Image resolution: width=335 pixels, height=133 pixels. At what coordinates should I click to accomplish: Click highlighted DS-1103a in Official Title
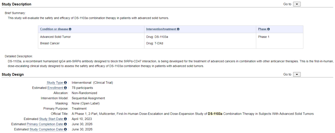click(215, 114)
